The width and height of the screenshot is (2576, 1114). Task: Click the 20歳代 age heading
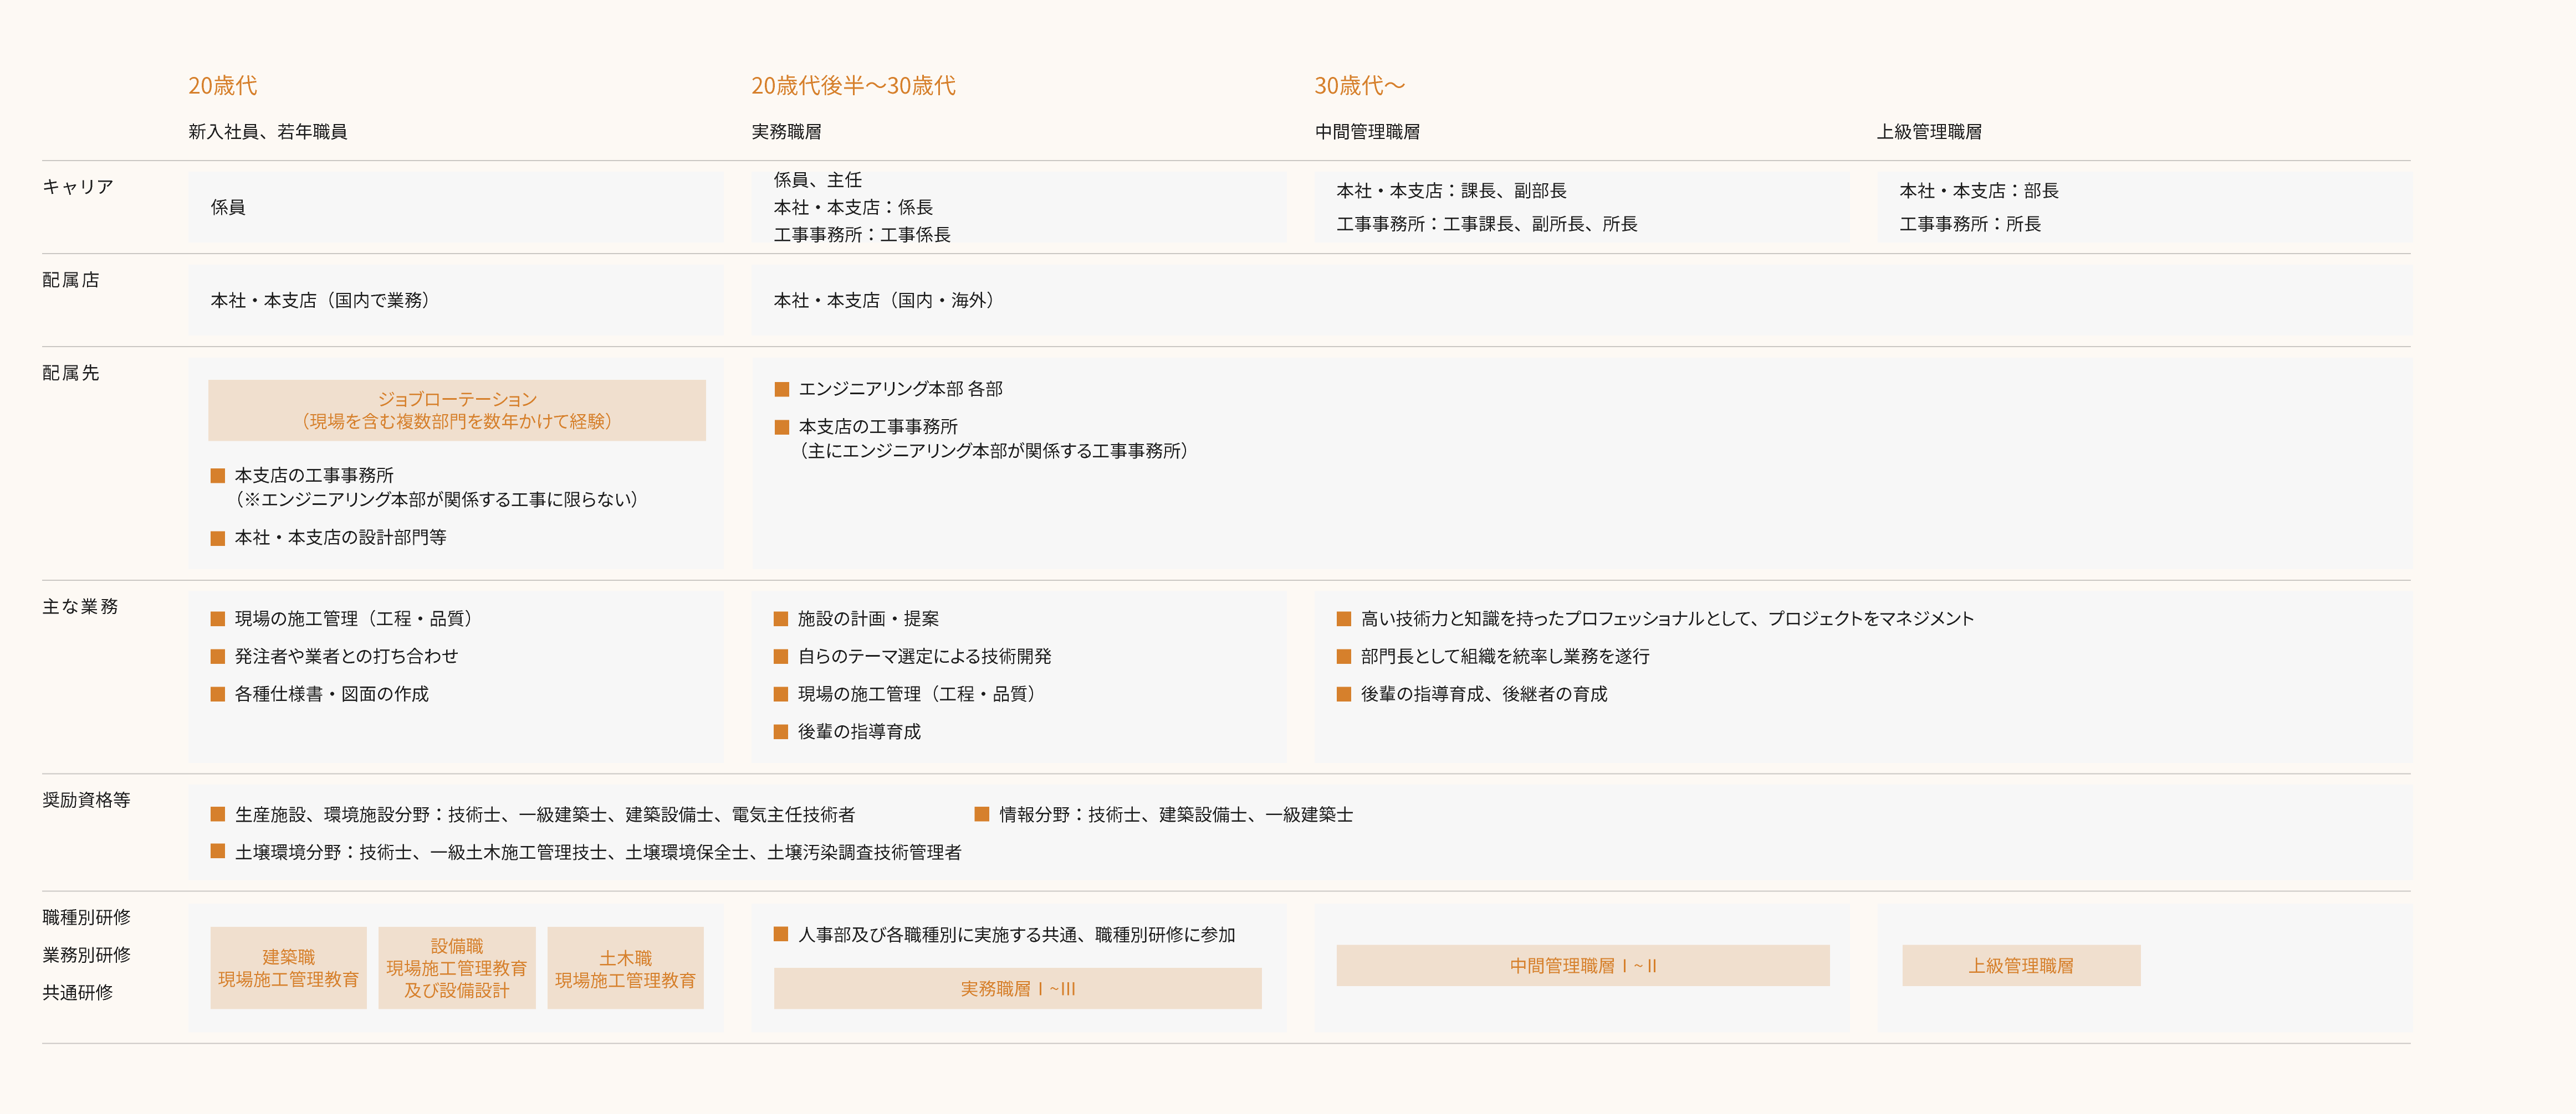pyautogui.click(x=222, y=86)
